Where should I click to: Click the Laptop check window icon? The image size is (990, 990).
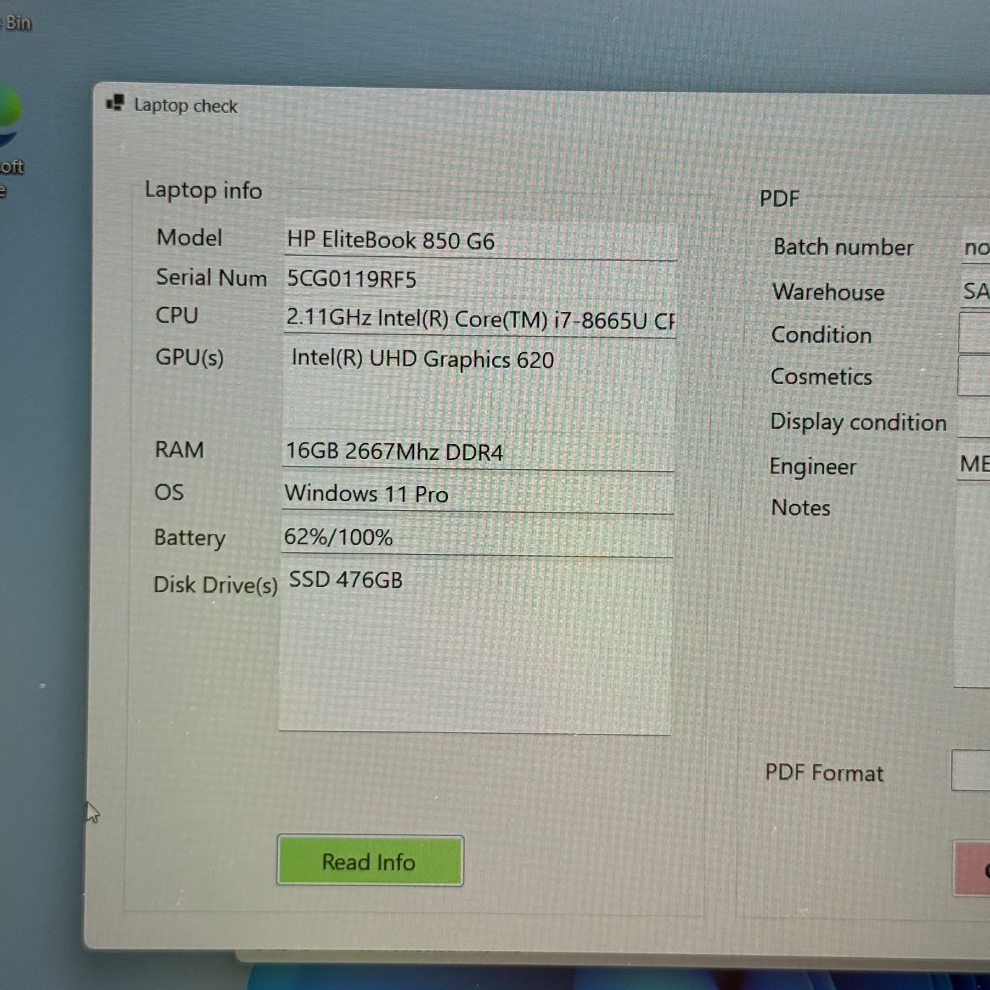[x=115, y=103]
